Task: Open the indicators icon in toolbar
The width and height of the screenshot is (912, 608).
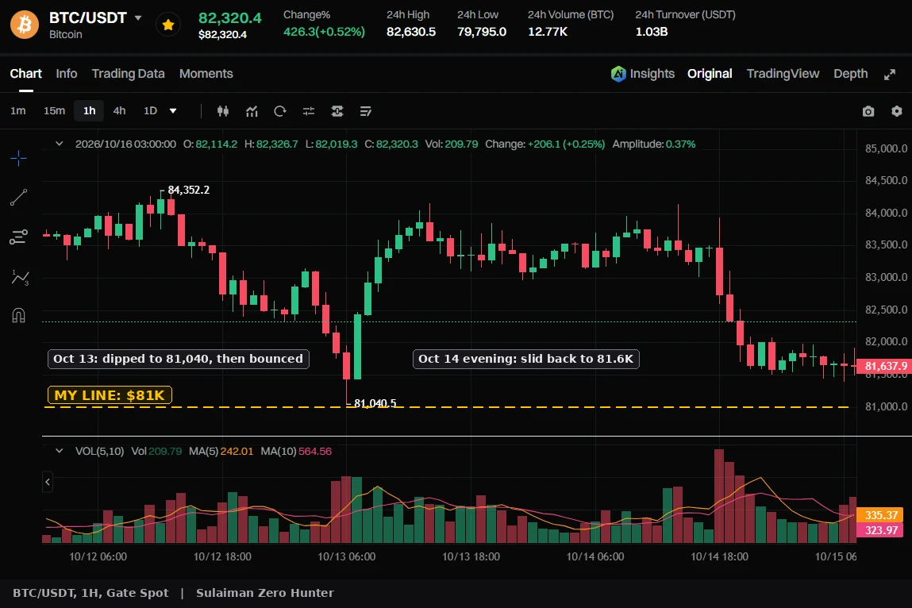Action: click(x=252, y=111)
